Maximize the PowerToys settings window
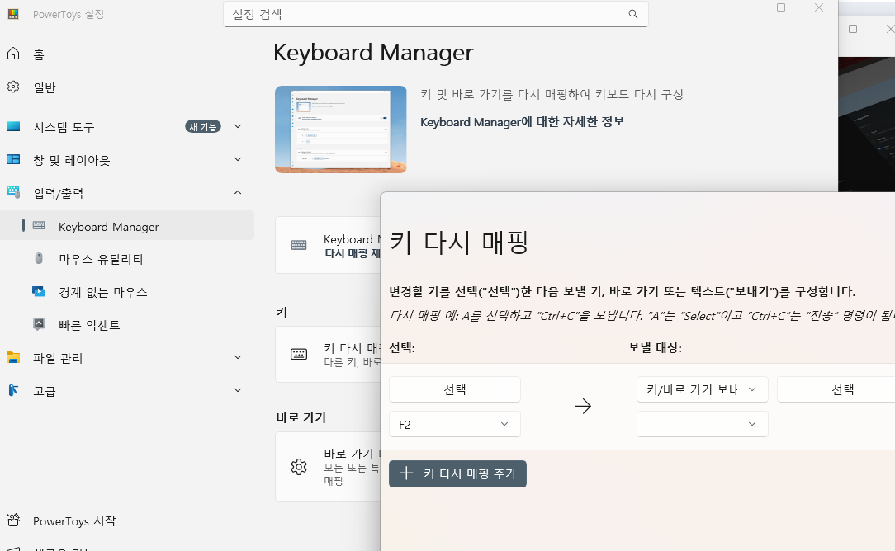This screenshot has width=895, height=551. 781,8
